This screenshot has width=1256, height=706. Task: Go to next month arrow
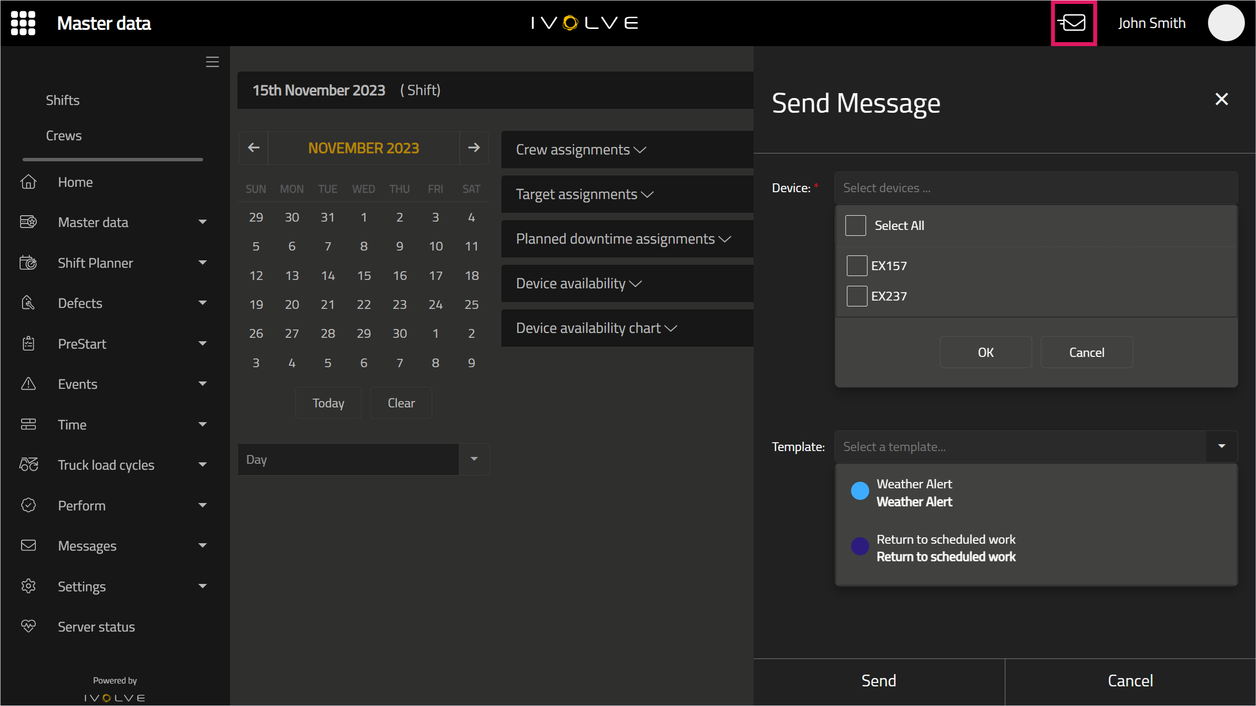474,148
